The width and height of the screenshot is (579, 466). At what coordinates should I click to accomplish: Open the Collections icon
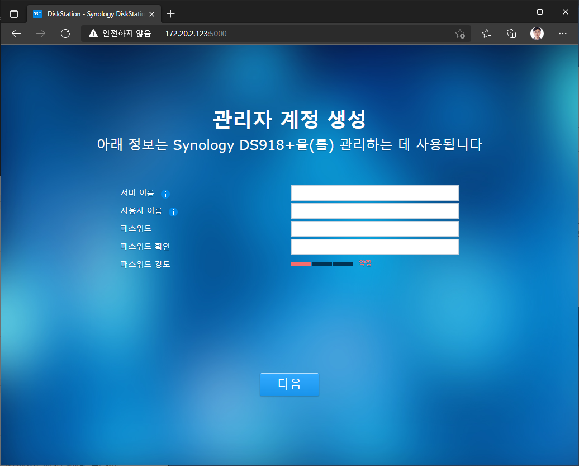511,34
